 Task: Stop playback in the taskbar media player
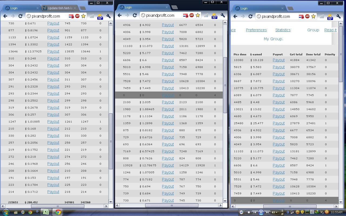[249, 212]
